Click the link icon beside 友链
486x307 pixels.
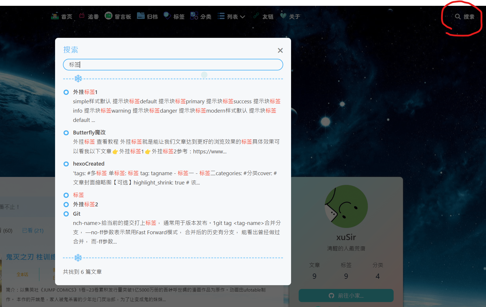(x=256, y=16)
